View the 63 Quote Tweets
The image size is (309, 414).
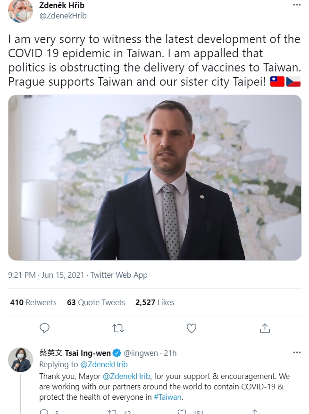[96, 302]
